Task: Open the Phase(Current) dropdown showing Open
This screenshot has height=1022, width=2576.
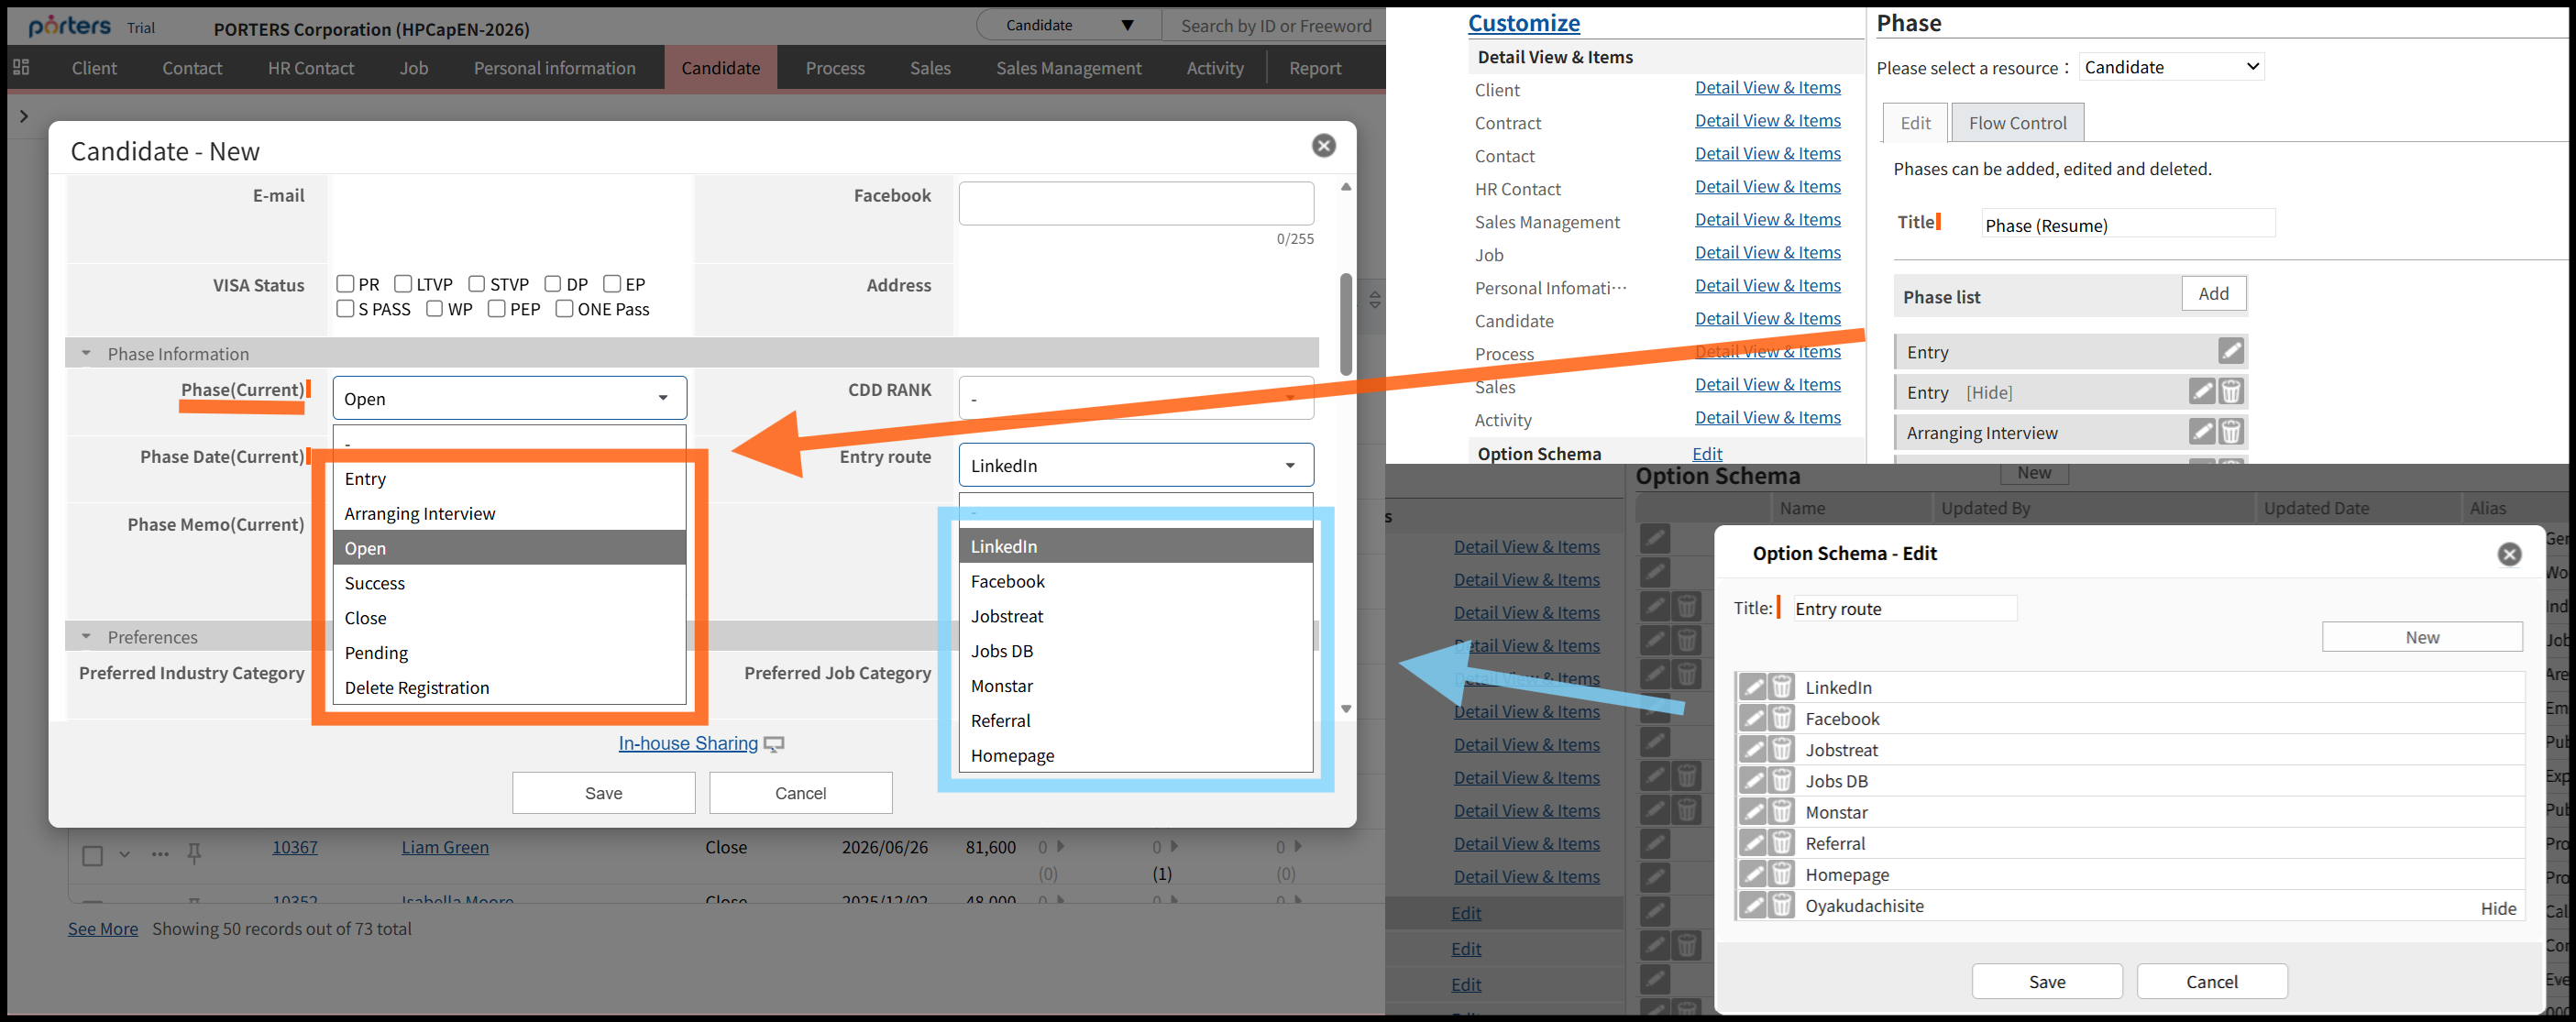Action: click(x=509, y=398)
